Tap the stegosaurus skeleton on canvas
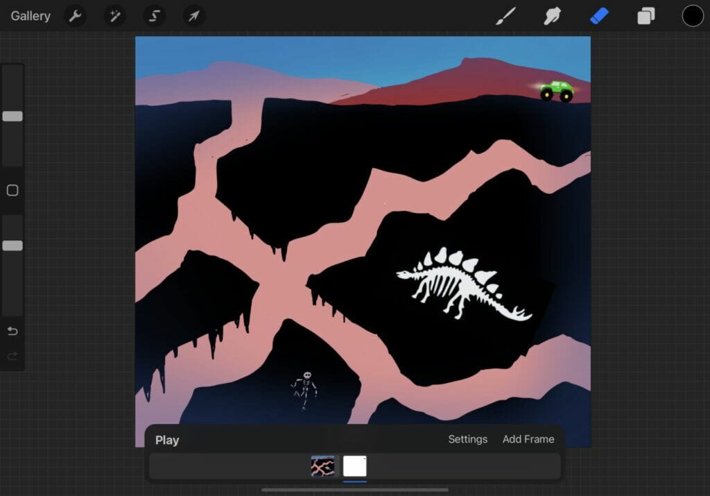Viewport: 710px width, 496px height. tap(464, 284)
